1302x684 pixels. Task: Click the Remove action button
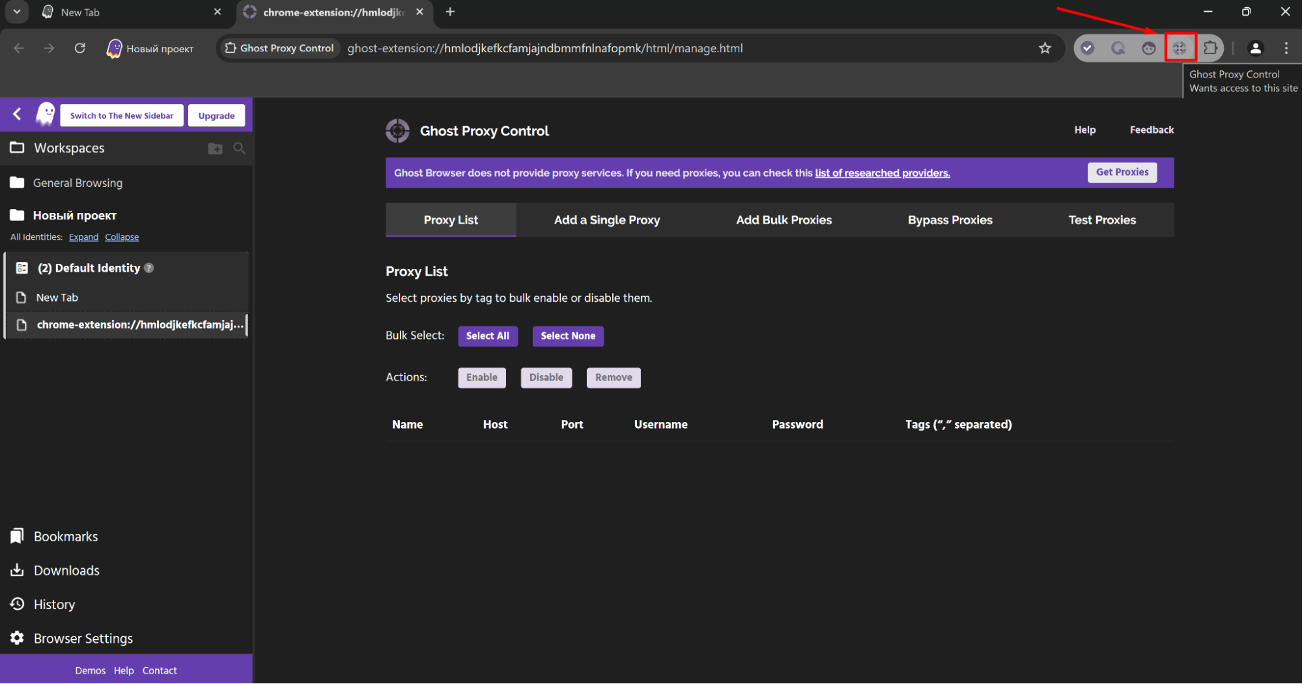click(x=613, y=378)
